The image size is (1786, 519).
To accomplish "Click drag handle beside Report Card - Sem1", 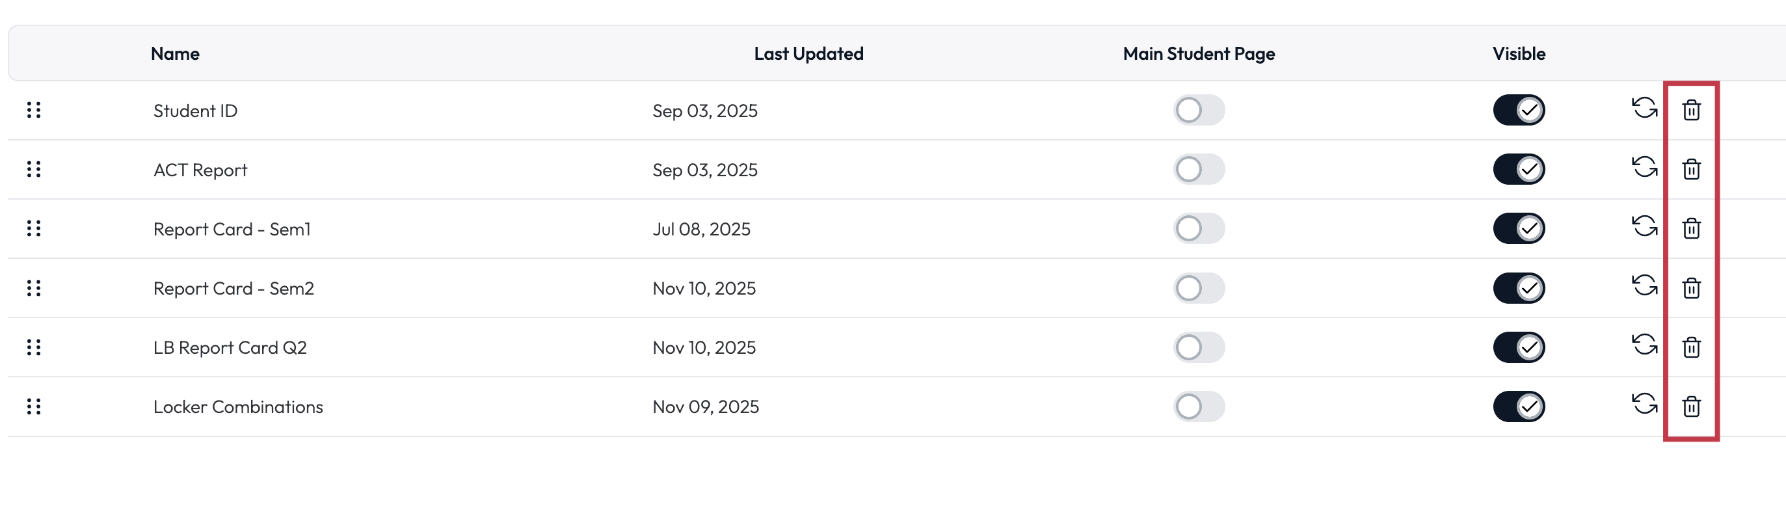I will click(x=33, y=229).
